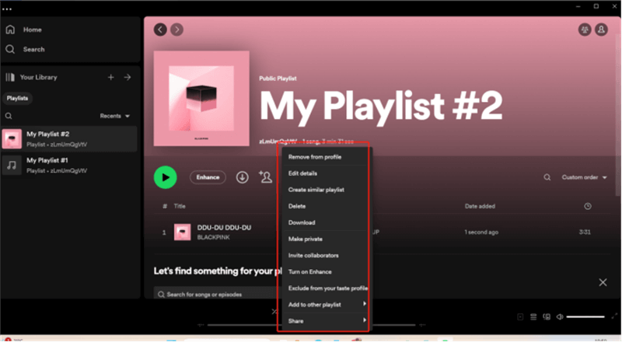Go back with the left chevron button

click(x=160, y=30)
